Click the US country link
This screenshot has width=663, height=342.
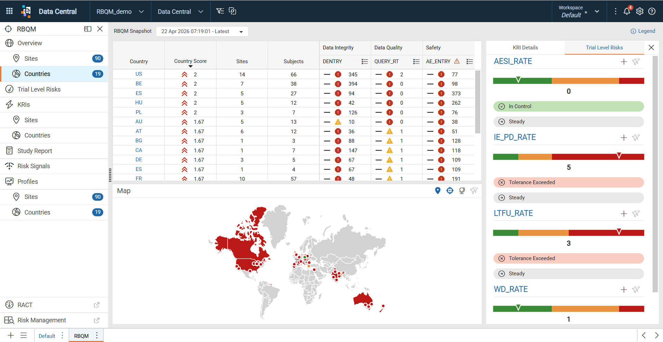[139, 74]
